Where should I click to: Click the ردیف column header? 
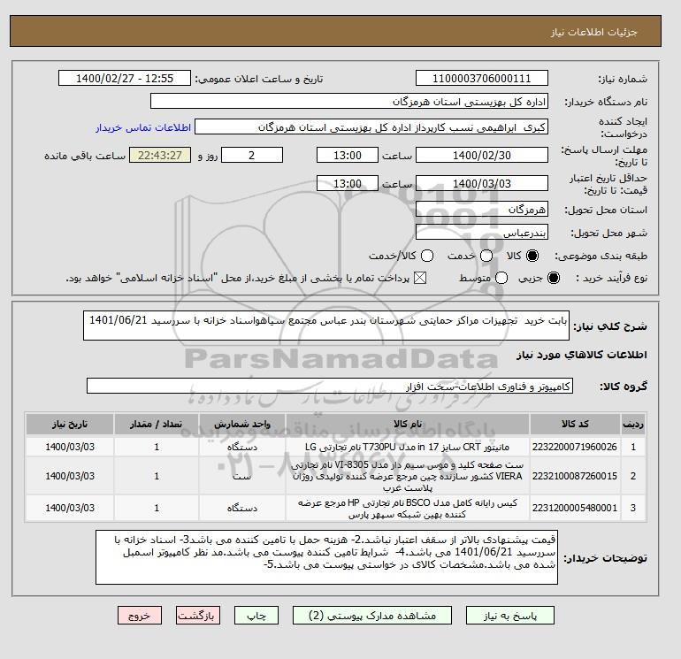coord(633,424)
